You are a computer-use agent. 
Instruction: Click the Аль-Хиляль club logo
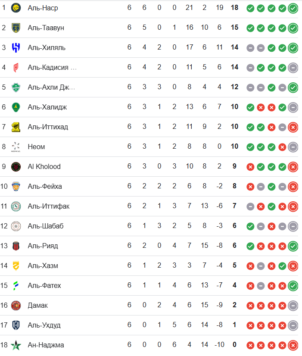click(16, 47)
